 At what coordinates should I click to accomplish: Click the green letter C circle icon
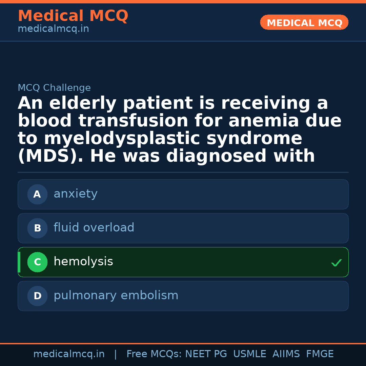click(x=37, y=262)
